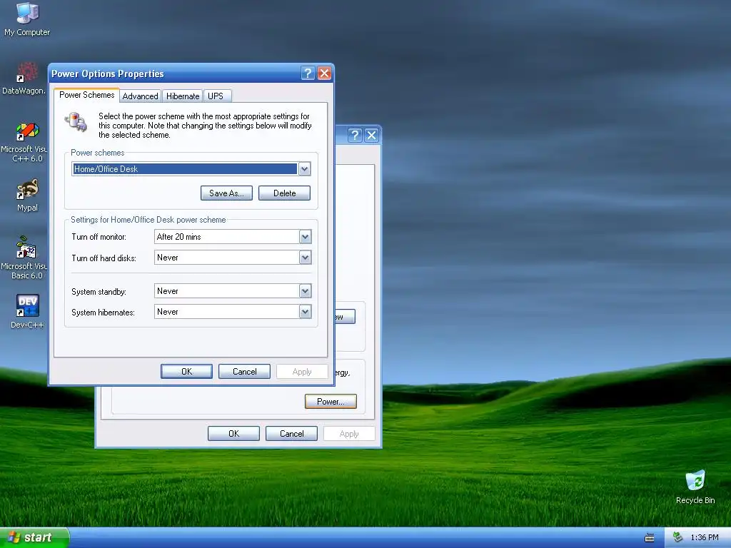This screenshot has height=548, width=731.
Task: Select the DataWagon desktop shortcut
Action: click(x=24, y=78)
